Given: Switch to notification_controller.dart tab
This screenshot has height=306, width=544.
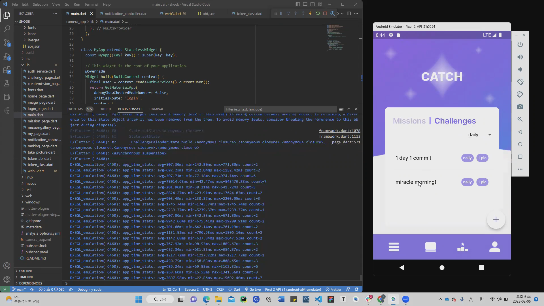Looking at the screenshot, I should pyautogui.click(x=126, y=14).
